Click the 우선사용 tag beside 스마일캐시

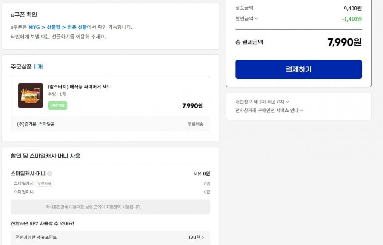click(x=44, y=184)
